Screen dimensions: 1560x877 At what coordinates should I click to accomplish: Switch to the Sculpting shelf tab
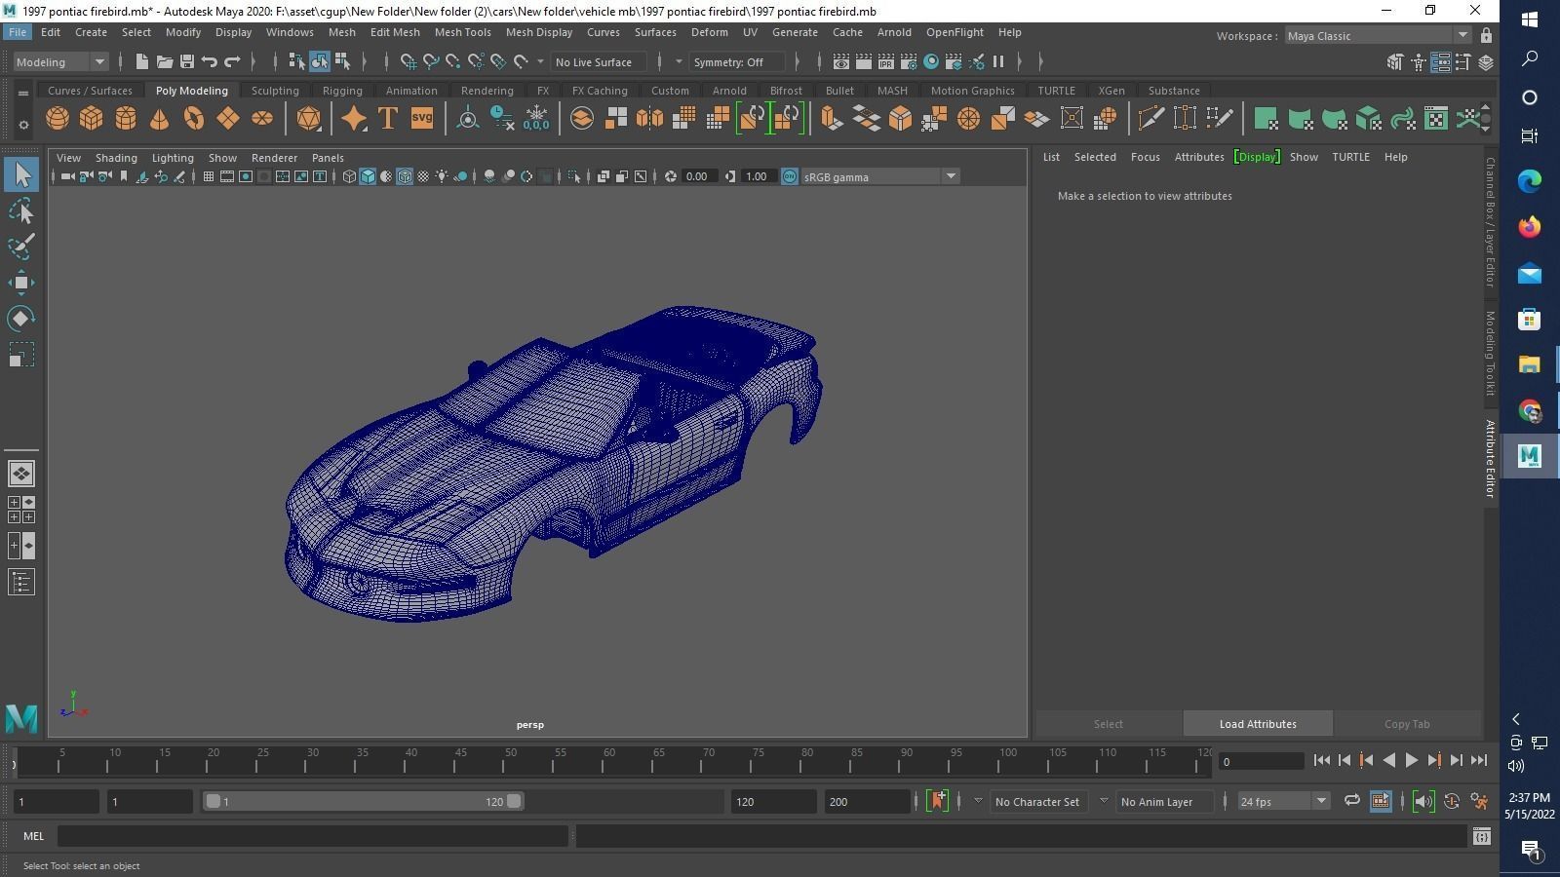coord(275,91)
